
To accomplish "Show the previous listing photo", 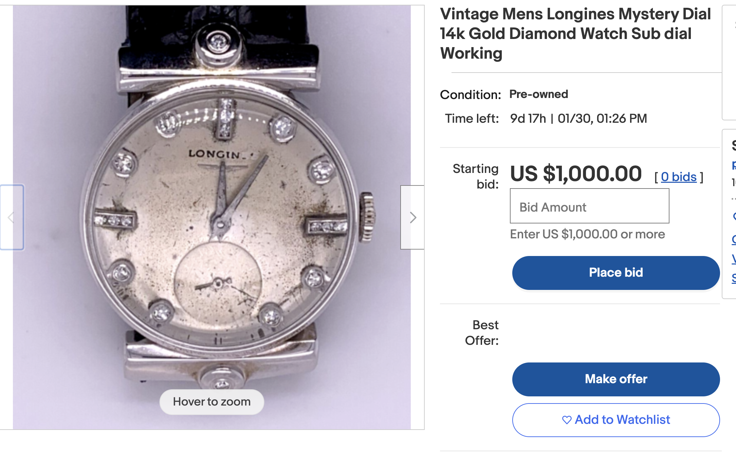I will [x=12, y=217].
